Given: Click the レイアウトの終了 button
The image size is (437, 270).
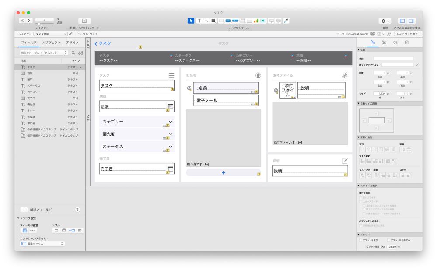Looking at the screenshot, I should click(406, 34).
